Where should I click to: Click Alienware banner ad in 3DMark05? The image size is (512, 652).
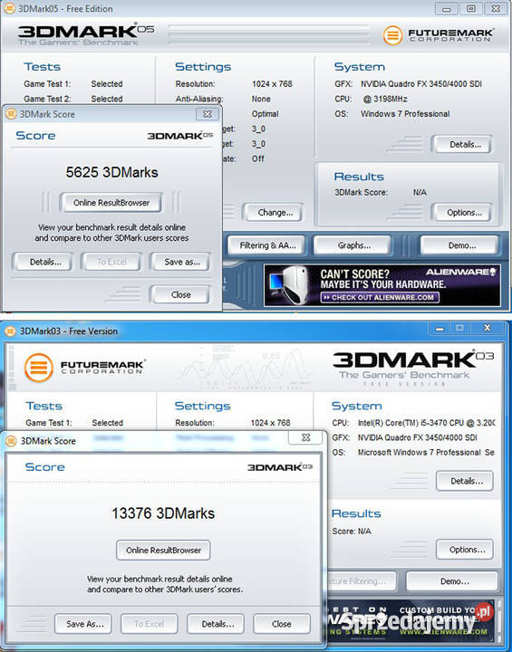(382, 285)
